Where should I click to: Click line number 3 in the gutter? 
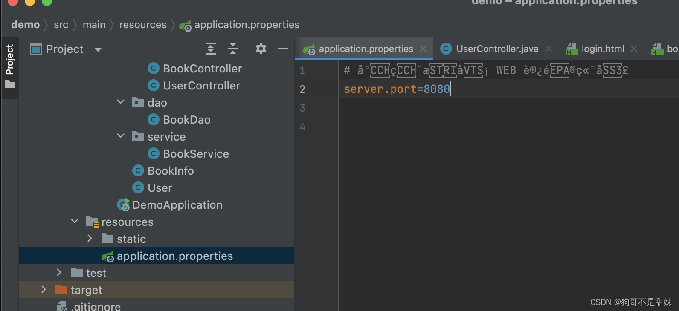tap(302, 108)
